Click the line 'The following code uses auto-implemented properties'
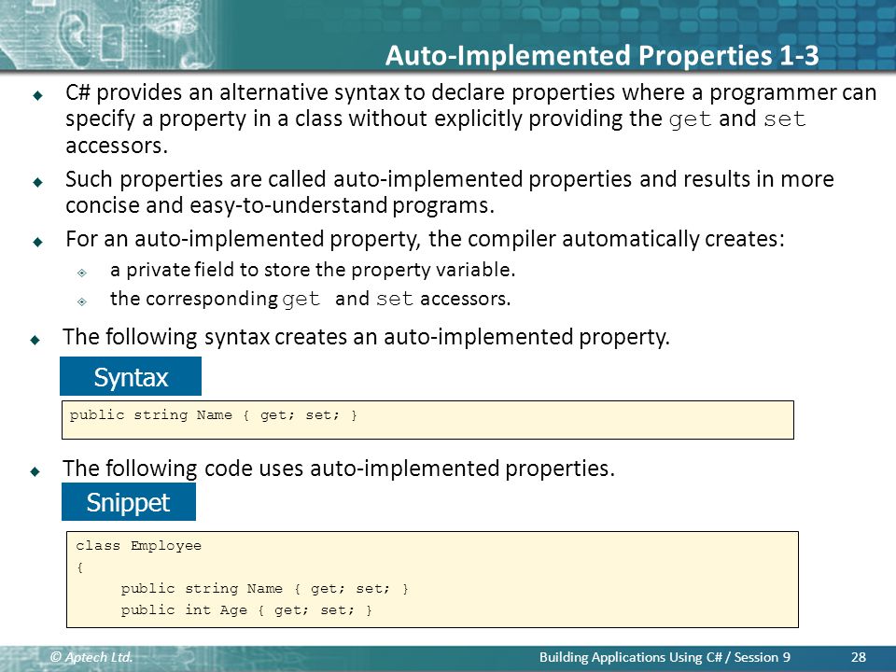This screenshot has width=896, height=672. click(338, 469)
